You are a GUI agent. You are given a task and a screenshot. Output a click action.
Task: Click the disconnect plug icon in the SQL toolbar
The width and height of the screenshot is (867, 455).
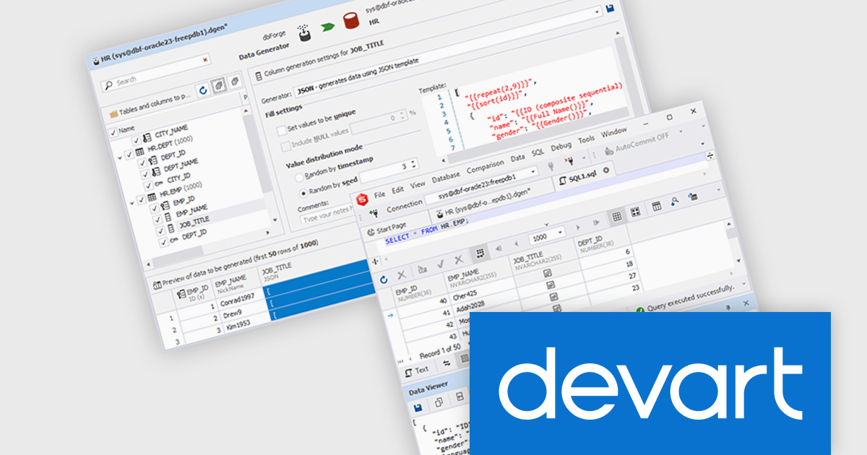point(571,160)
